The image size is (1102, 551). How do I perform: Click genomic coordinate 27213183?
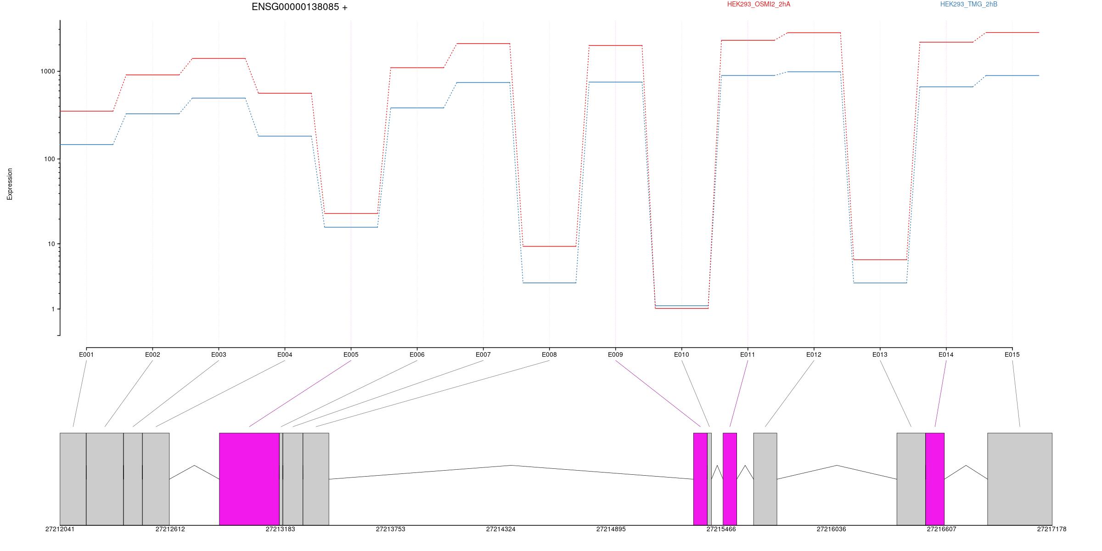click(280, 529)
